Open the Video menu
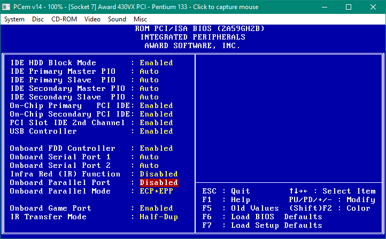 (92, 19)
